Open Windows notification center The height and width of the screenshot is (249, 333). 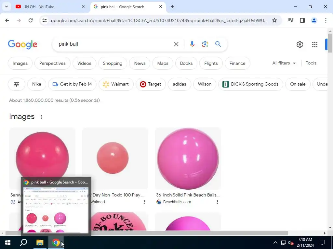pos(322,243)
